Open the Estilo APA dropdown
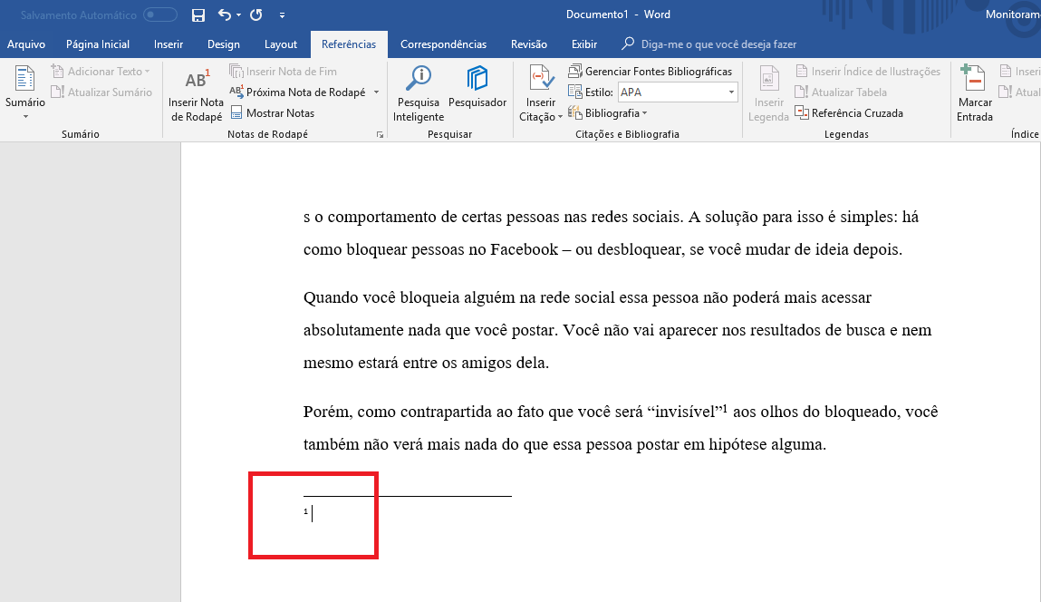 (x=731, y=92)
